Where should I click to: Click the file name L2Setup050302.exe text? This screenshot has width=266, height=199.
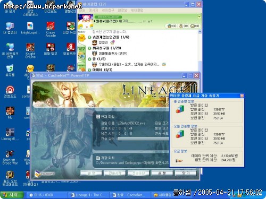click(x=131, y=123)
